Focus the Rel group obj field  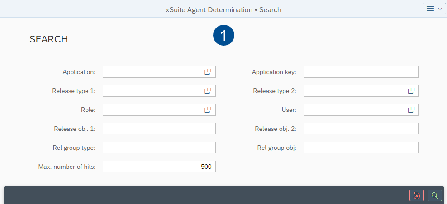click(361, 148)
